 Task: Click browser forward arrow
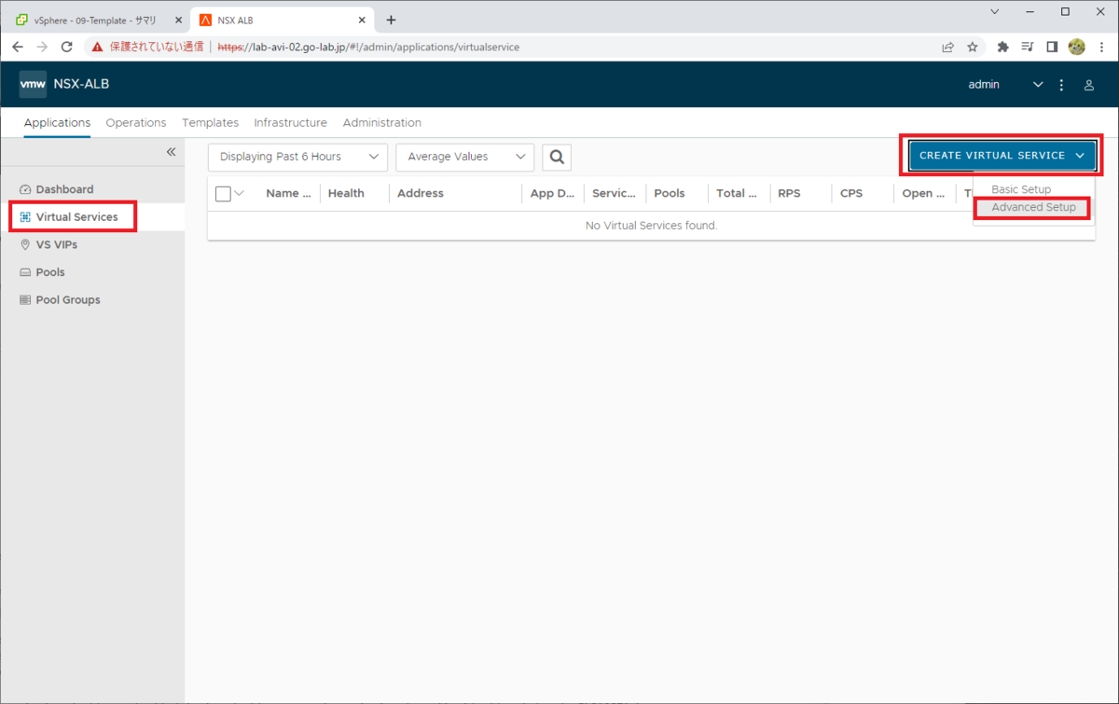(x=42, y=47)
